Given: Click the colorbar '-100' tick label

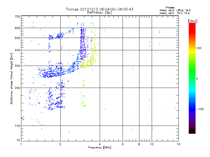Looking at the screenshot, I should (x=200, y=109).
